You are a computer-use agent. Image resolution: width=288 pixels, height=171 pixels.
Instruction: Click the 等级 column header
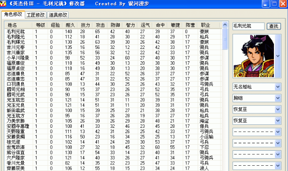tap(40, 25)
